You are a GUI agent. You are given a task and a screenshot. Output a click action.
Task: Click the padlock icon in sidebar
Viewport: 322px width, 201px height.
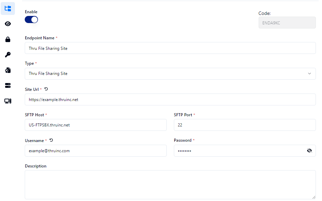click(8, 39)
